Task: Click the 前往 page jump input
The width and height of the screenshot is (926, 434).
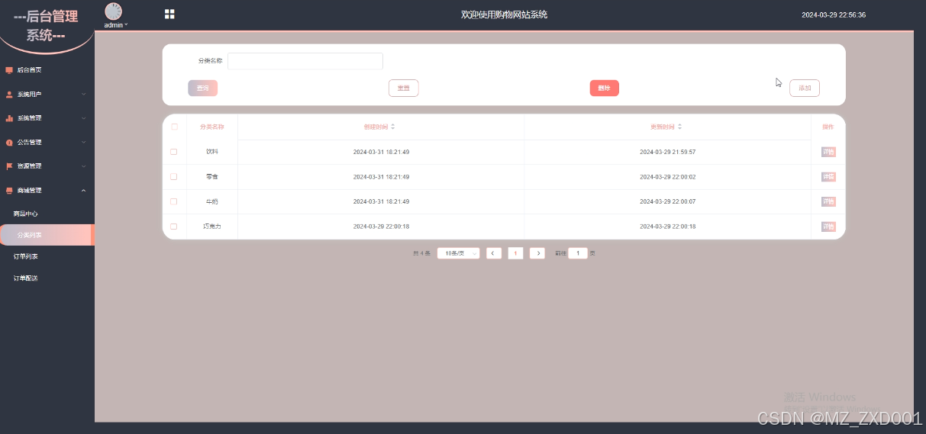Action: [x=578, y=253]
